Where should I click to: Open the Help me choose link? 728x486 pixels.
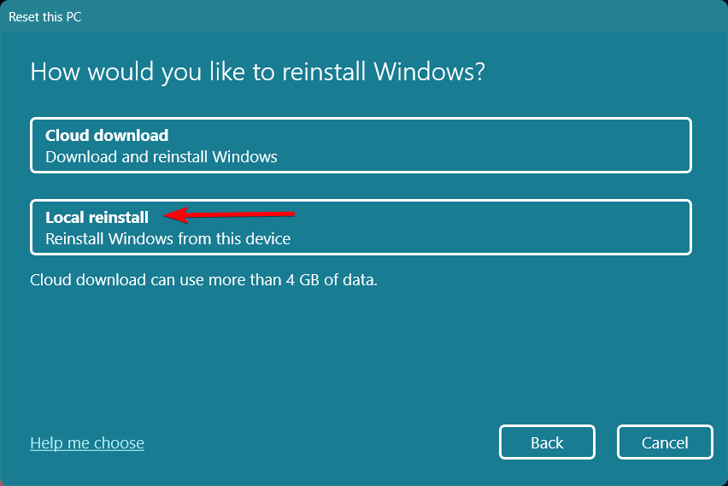click(87, 442)
